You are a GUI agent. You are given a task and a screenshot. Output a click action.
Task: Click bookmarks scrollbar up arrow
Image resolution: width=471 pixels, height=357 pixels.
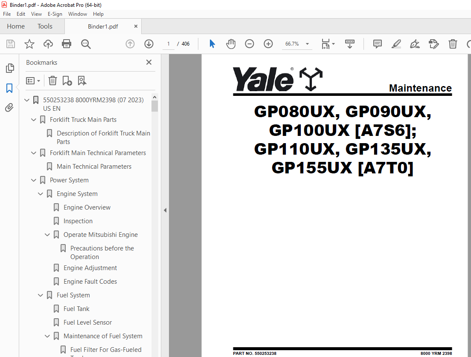[155, 97]
